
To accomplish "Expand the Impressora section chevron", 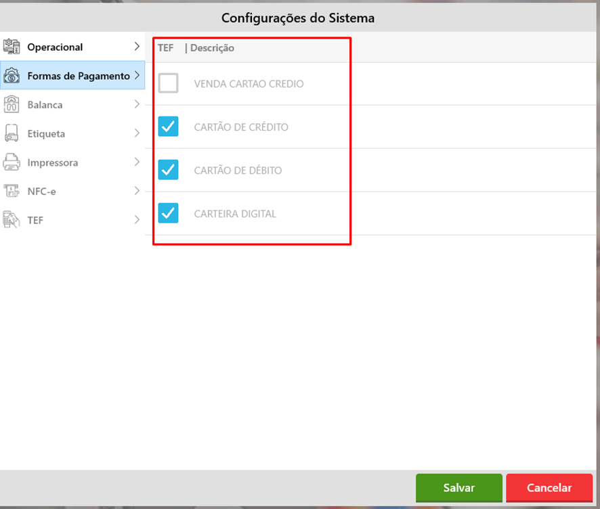I will click(x=137, y=162).
